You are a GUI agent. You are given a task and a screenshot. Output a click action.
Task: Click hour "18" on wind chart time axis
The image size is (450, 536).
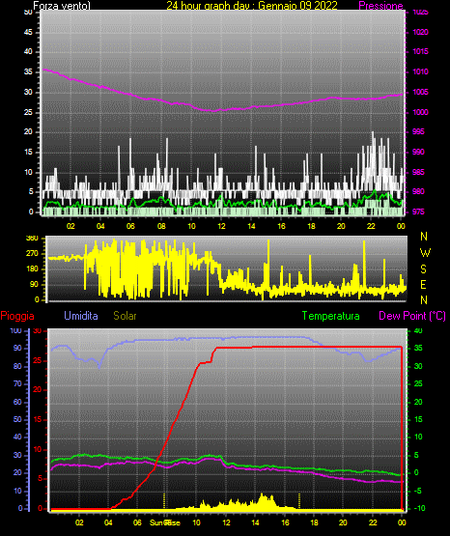[x=311, y=226]
